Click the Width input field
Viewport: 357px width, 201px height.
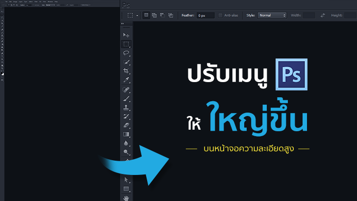coord(309,15)
